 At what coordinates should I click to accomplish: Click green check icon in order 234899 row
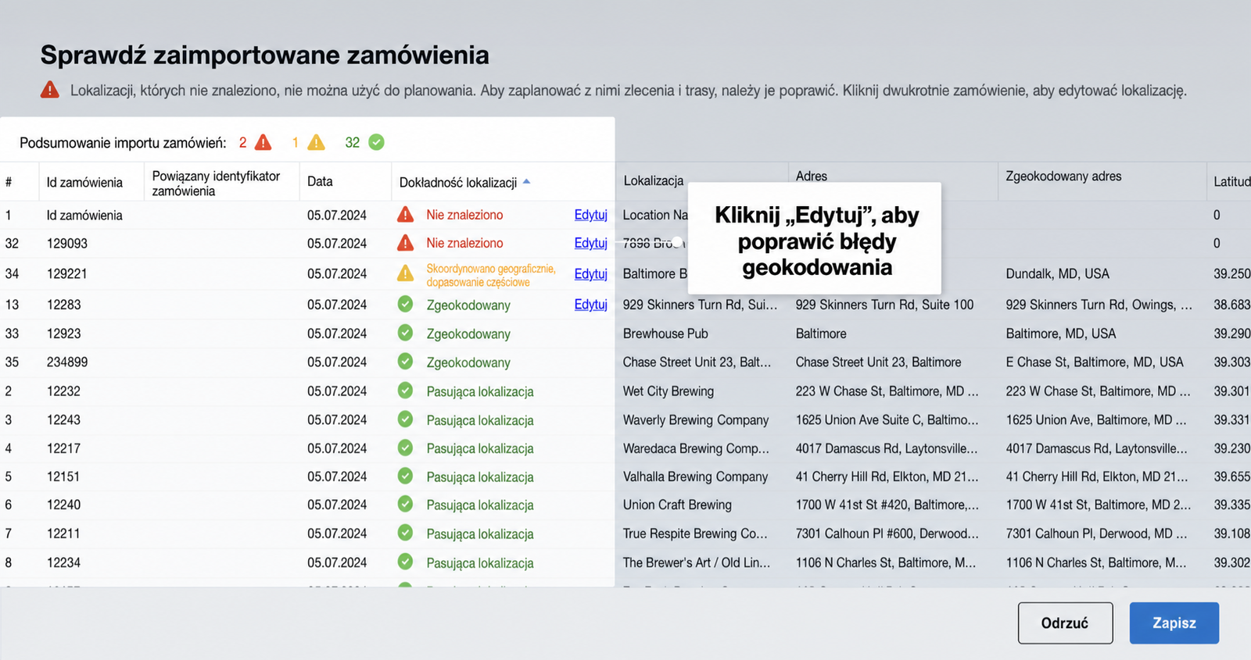tap(405, 362)
